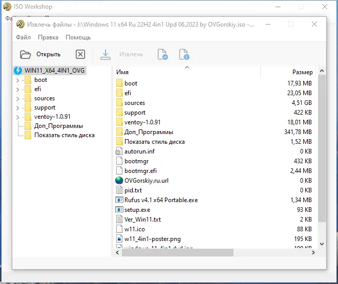Click the bootmgr blank file icon
This screenshot has width=338, height=284.
click(x=119, y=161)
